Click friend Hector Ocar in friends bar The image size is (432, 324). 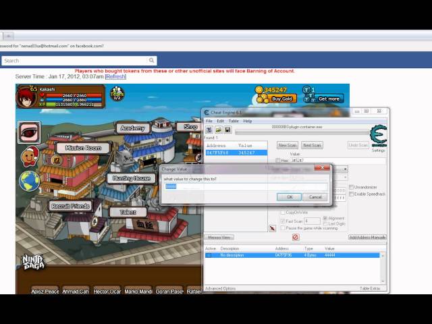(x=107, y=291)
